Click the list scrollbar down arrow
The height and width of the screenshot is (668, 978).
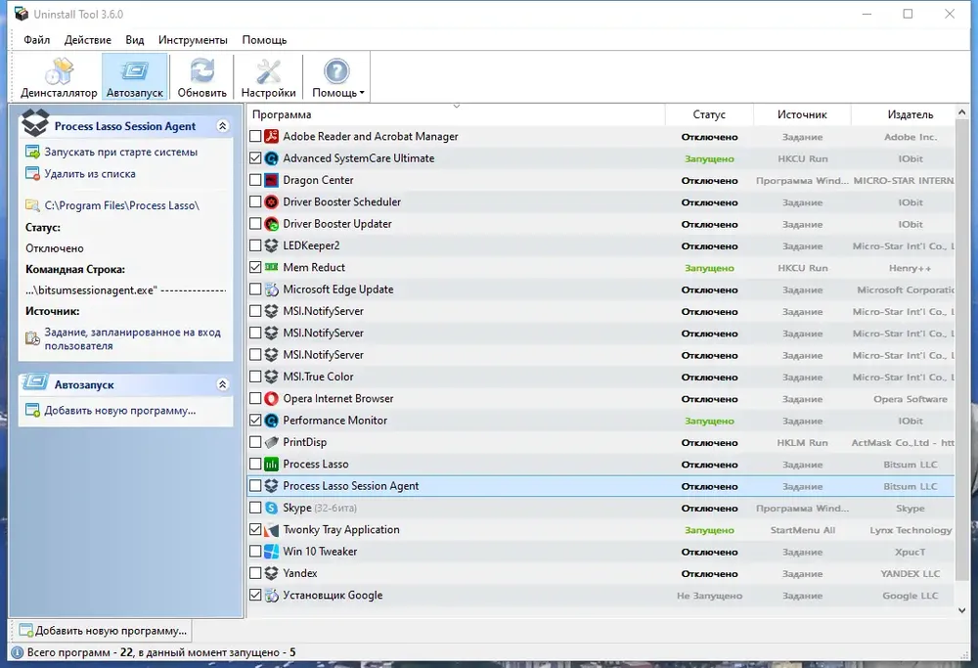[x=961, y=610]
